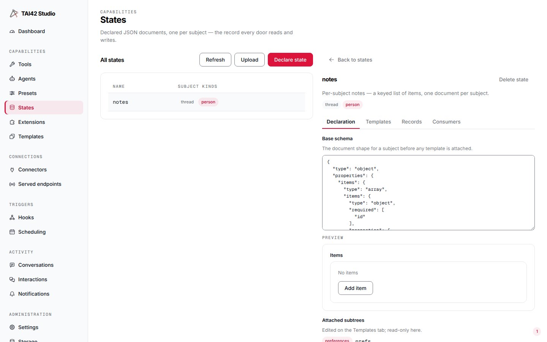The image size is (547, 342).
Task: Click the Notifications bell icon
Action: point(12,294)
